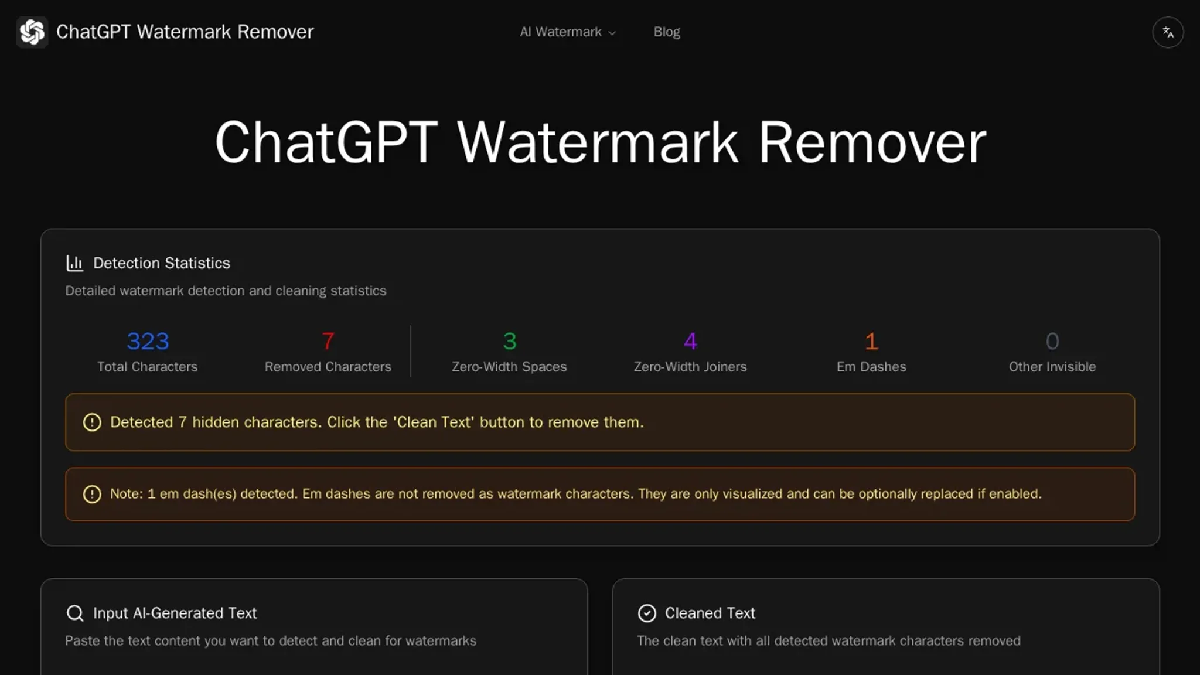1200x675 pixels.
Task: Select the 0 Other Invisible value
Action: [1052, 341]
